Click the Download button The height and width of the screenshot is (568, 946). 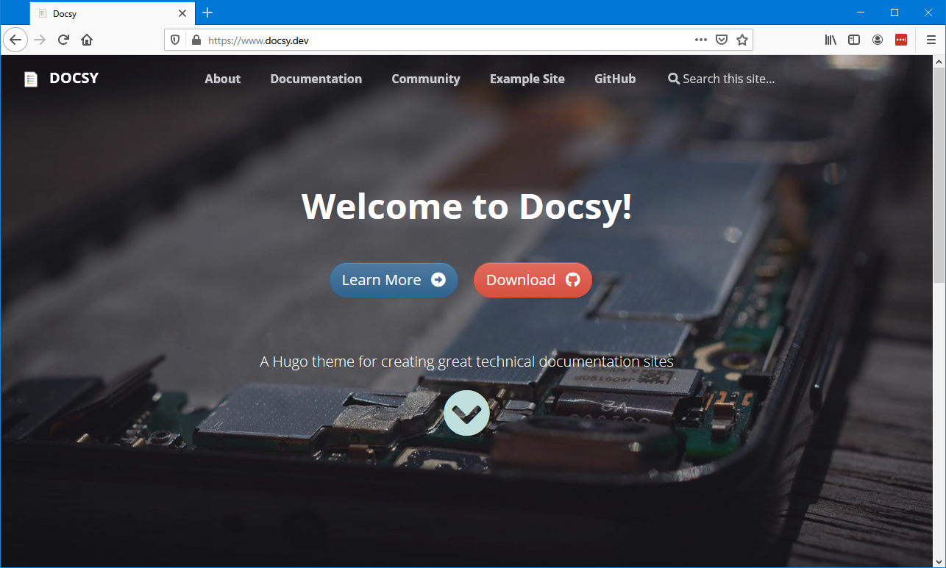tap(533, 280)
